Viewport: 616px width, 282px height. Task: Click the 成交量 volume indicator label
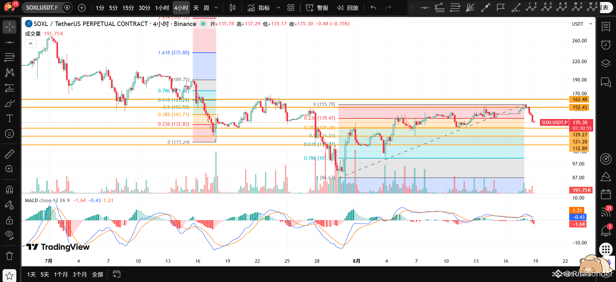pos(33,34)
